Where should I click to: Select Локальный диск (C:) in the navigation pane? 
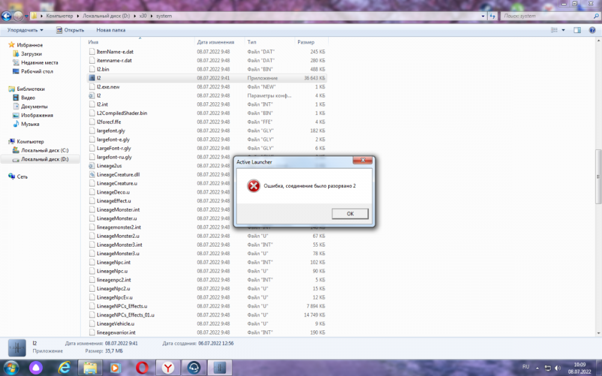click(45, 150)
